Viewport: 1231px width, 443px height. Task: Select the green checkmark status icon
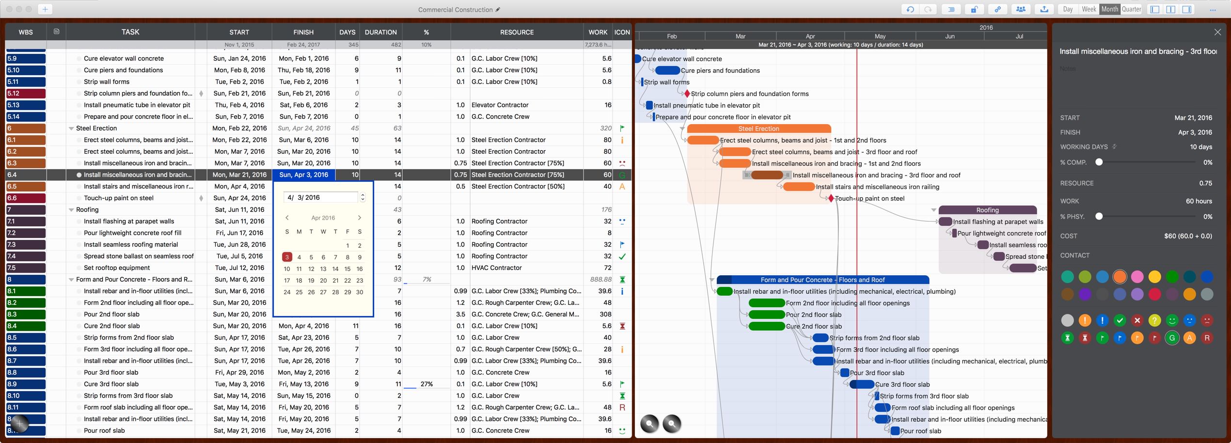[1120, 320]
